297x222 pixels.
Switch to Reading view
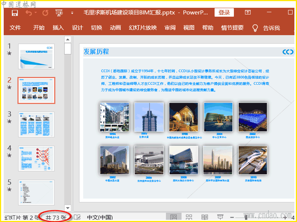pyautogui.click(x=205, y=217)
